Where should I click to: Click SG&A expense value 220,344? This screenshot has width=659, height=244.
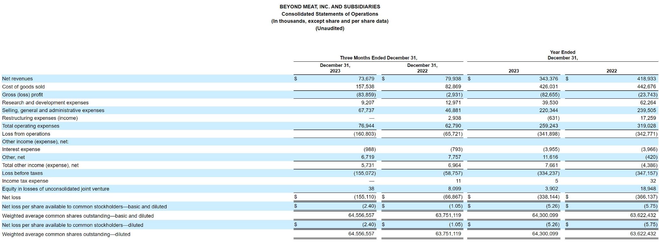coord(549,110)
